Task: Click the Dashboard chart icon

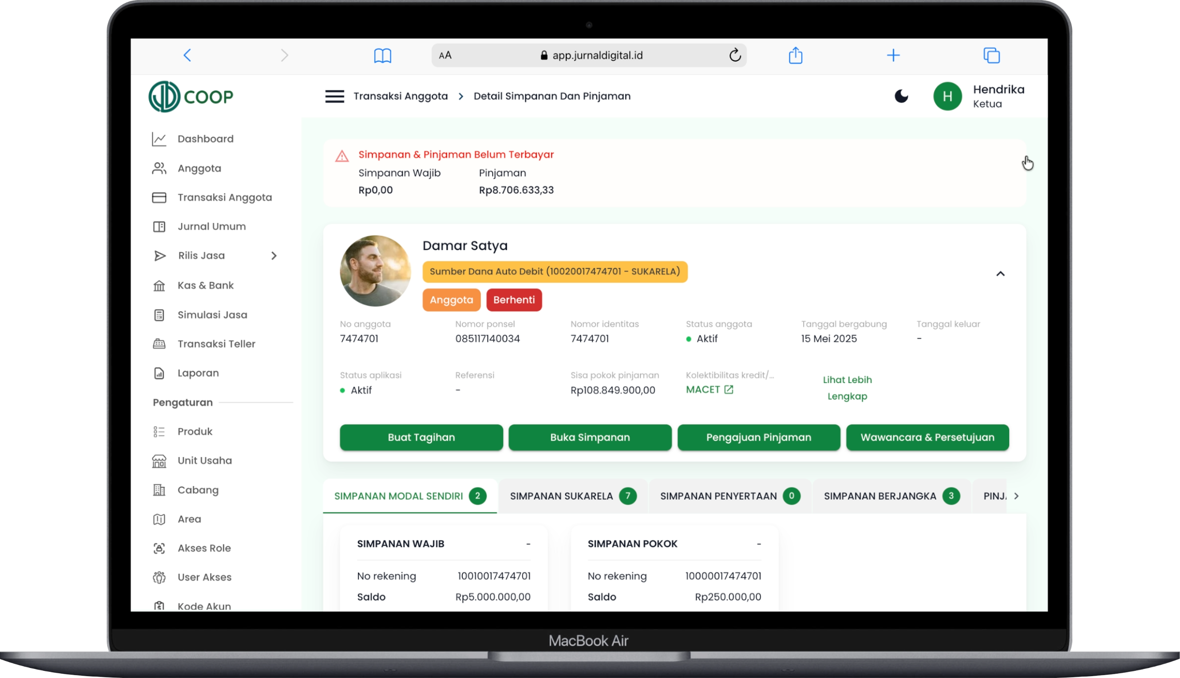Action: tap(159, 139)
